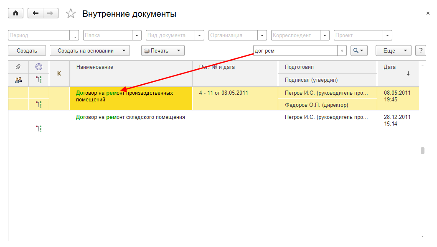
Task: Clear the search field with the x
Action: (342, 51)
